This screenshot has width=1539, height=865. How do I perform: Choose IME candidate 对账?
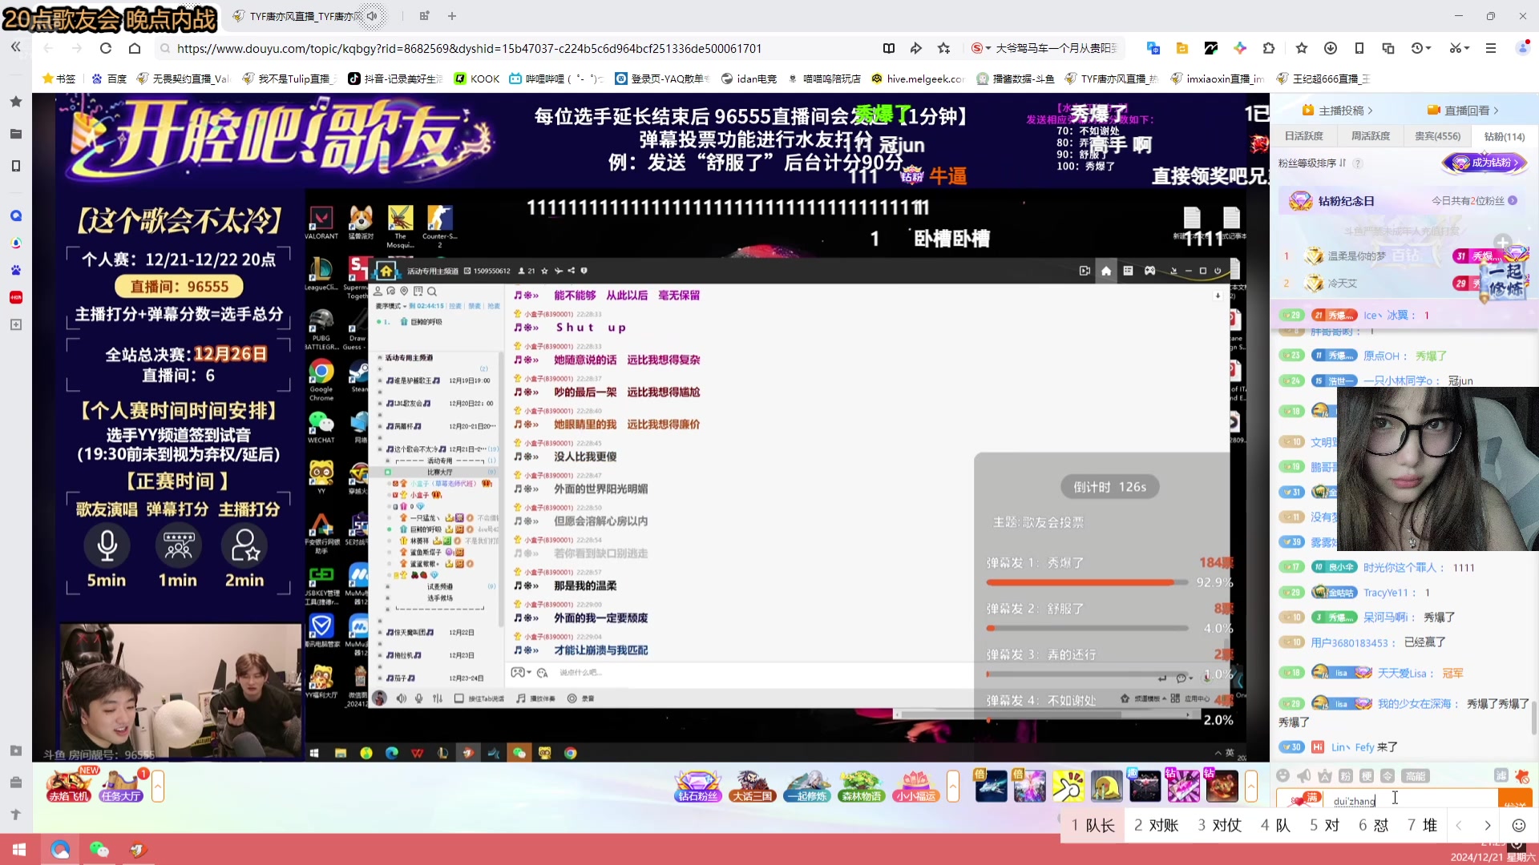click(1156, 825)
